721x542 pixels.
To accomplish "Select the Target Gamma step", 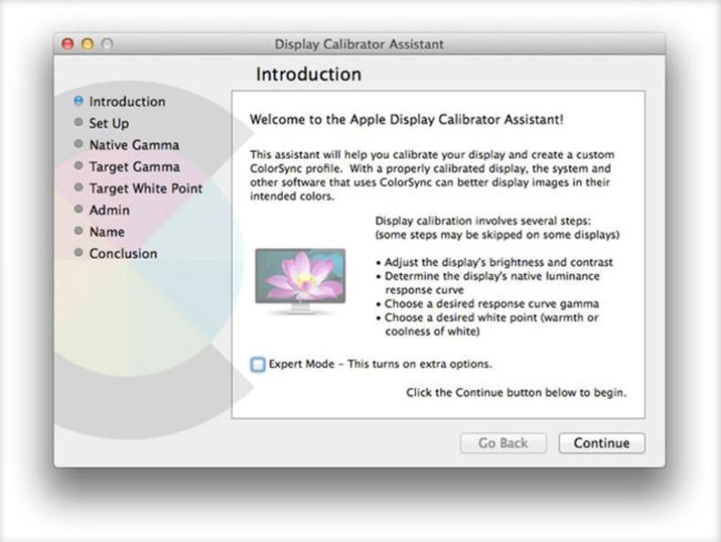I will point(127,167).
